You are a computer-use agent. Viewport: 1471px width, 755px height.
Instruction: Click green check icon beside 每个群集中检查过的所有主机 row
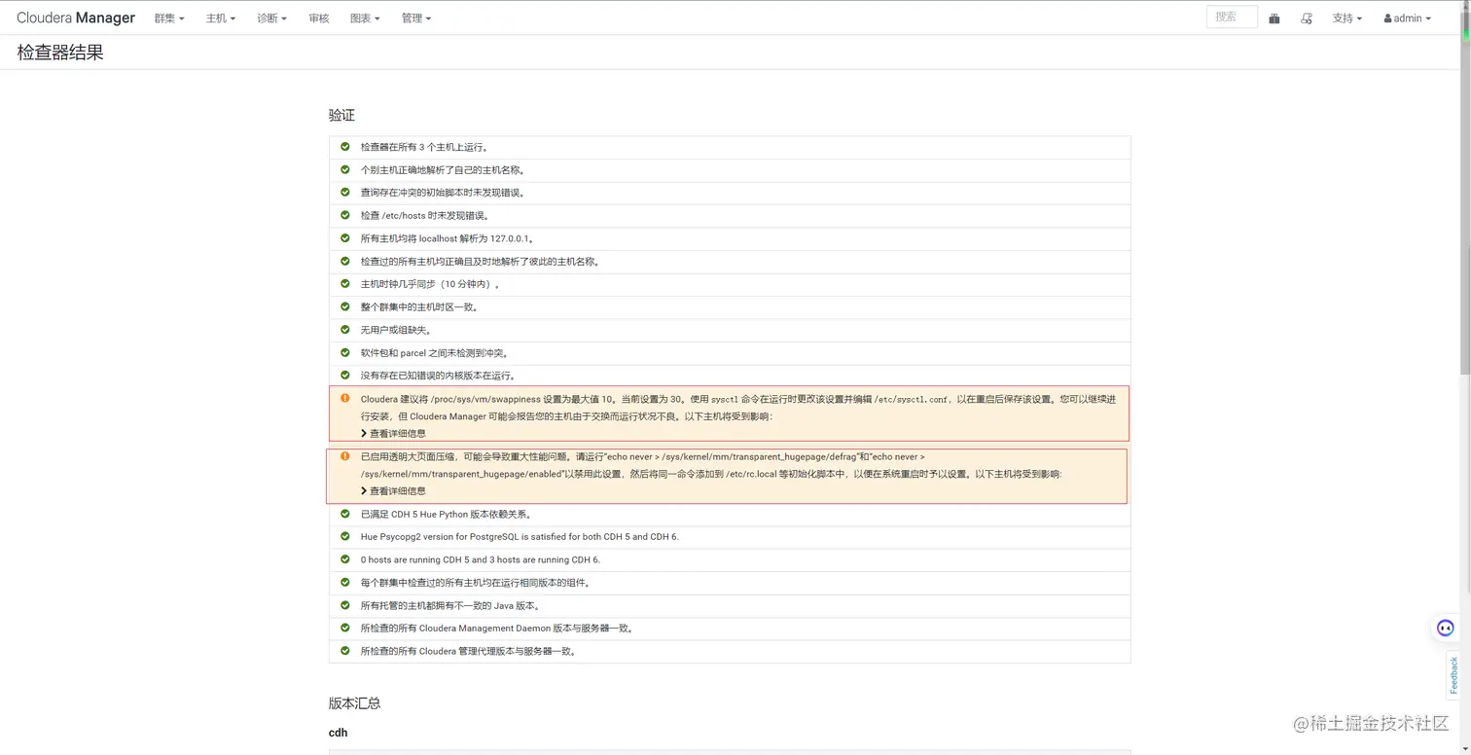pos(344,582)
